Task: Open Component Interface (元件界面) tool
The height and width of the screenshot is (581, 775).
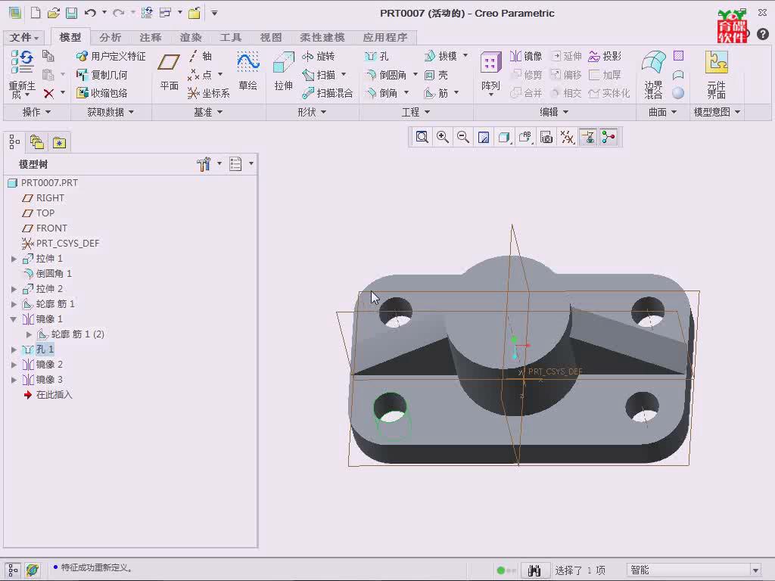Action: [716, 74]
